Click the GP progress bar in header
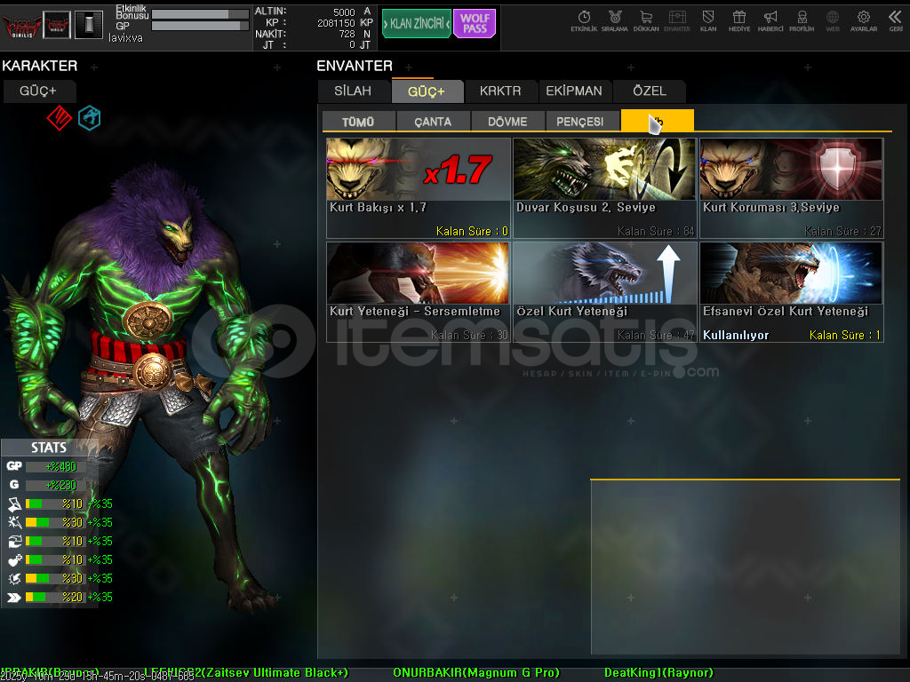910x682 pixels. point(200,26)
